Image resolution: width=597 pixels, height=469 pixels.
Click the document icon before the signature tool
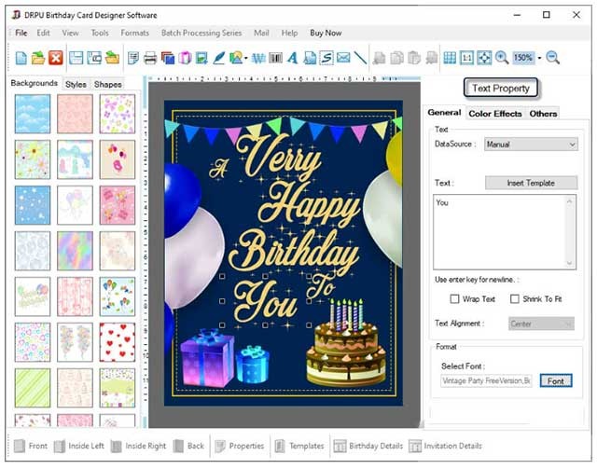tap(310, 58)
